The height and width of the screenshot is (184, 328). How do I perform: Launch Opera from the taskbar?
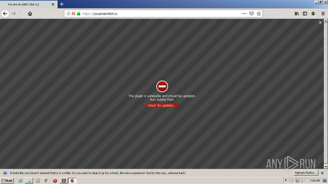55,181
